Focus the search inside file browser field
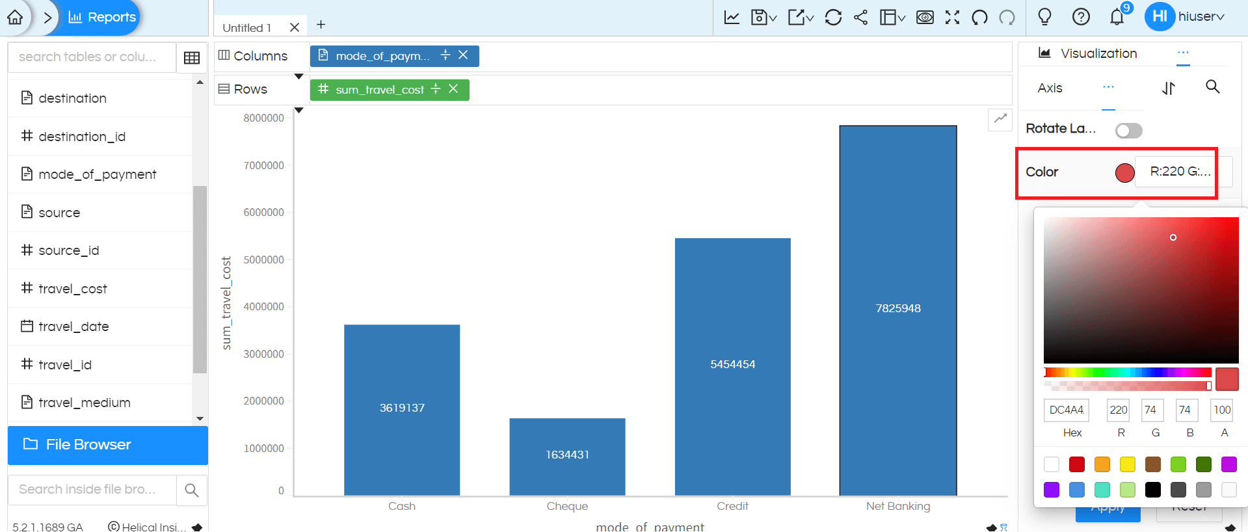Viewport: 1248px width, 532px height. coord(92,490)
